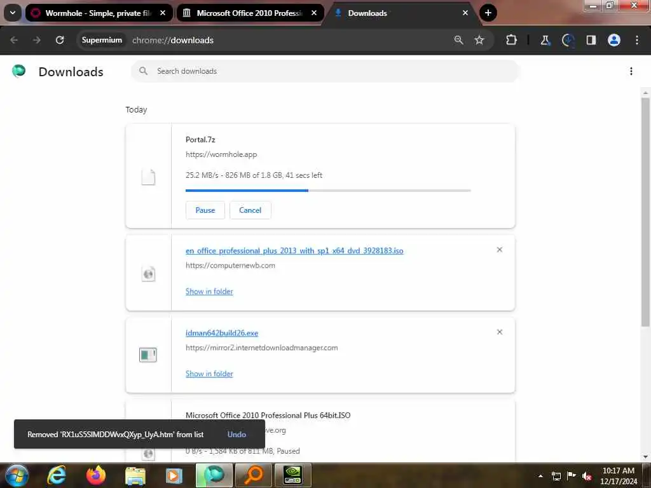Viewport: 651px width, 488px height.
Task: Open the tab search dropdown arrow
Action: tap(13, 13)
